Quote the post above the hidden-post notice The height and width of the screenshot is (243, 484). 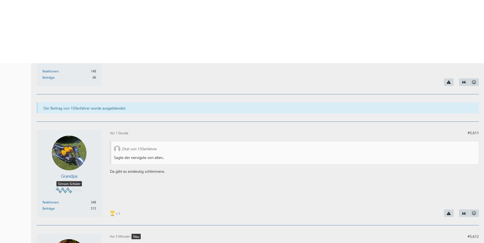click(x=464, y=82)
